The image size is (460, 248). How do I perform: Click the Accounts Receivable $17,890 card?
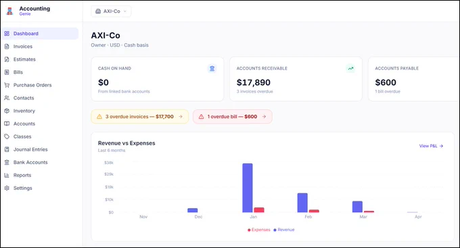pyautogui.click(x=296, y=79)
